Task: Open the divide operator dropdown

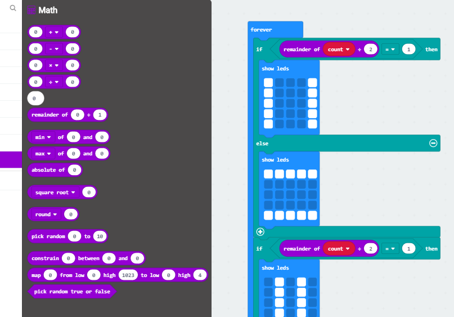Action: 53,82
